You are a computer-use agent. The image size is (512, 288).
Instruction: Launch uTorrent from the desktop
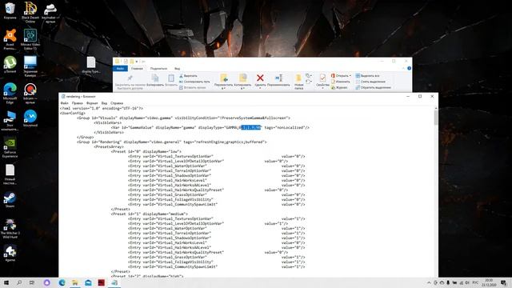coord(10,65)
